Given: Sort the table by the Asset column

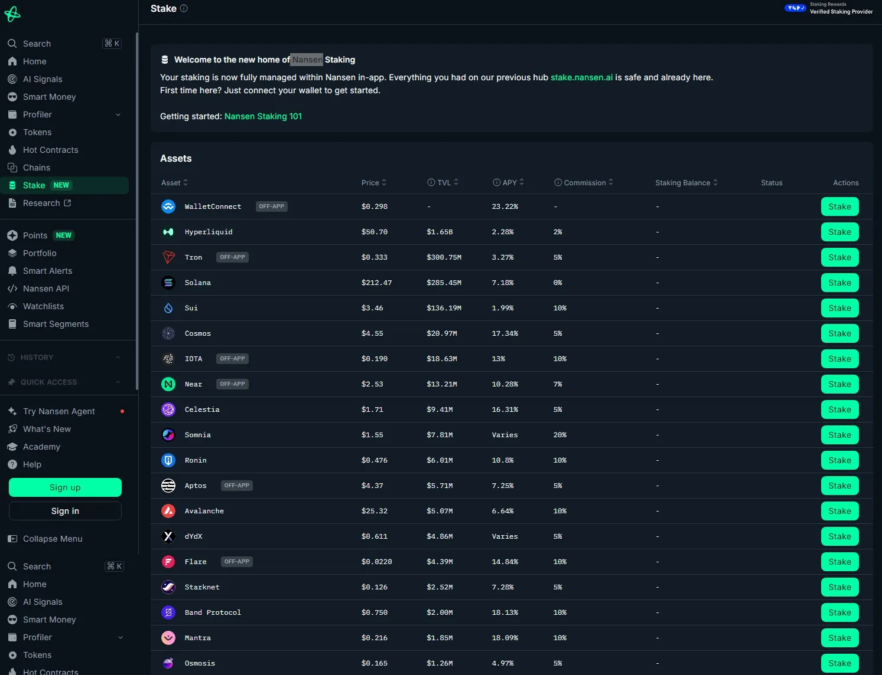Looking at the screenshot, I should point(175,183).
